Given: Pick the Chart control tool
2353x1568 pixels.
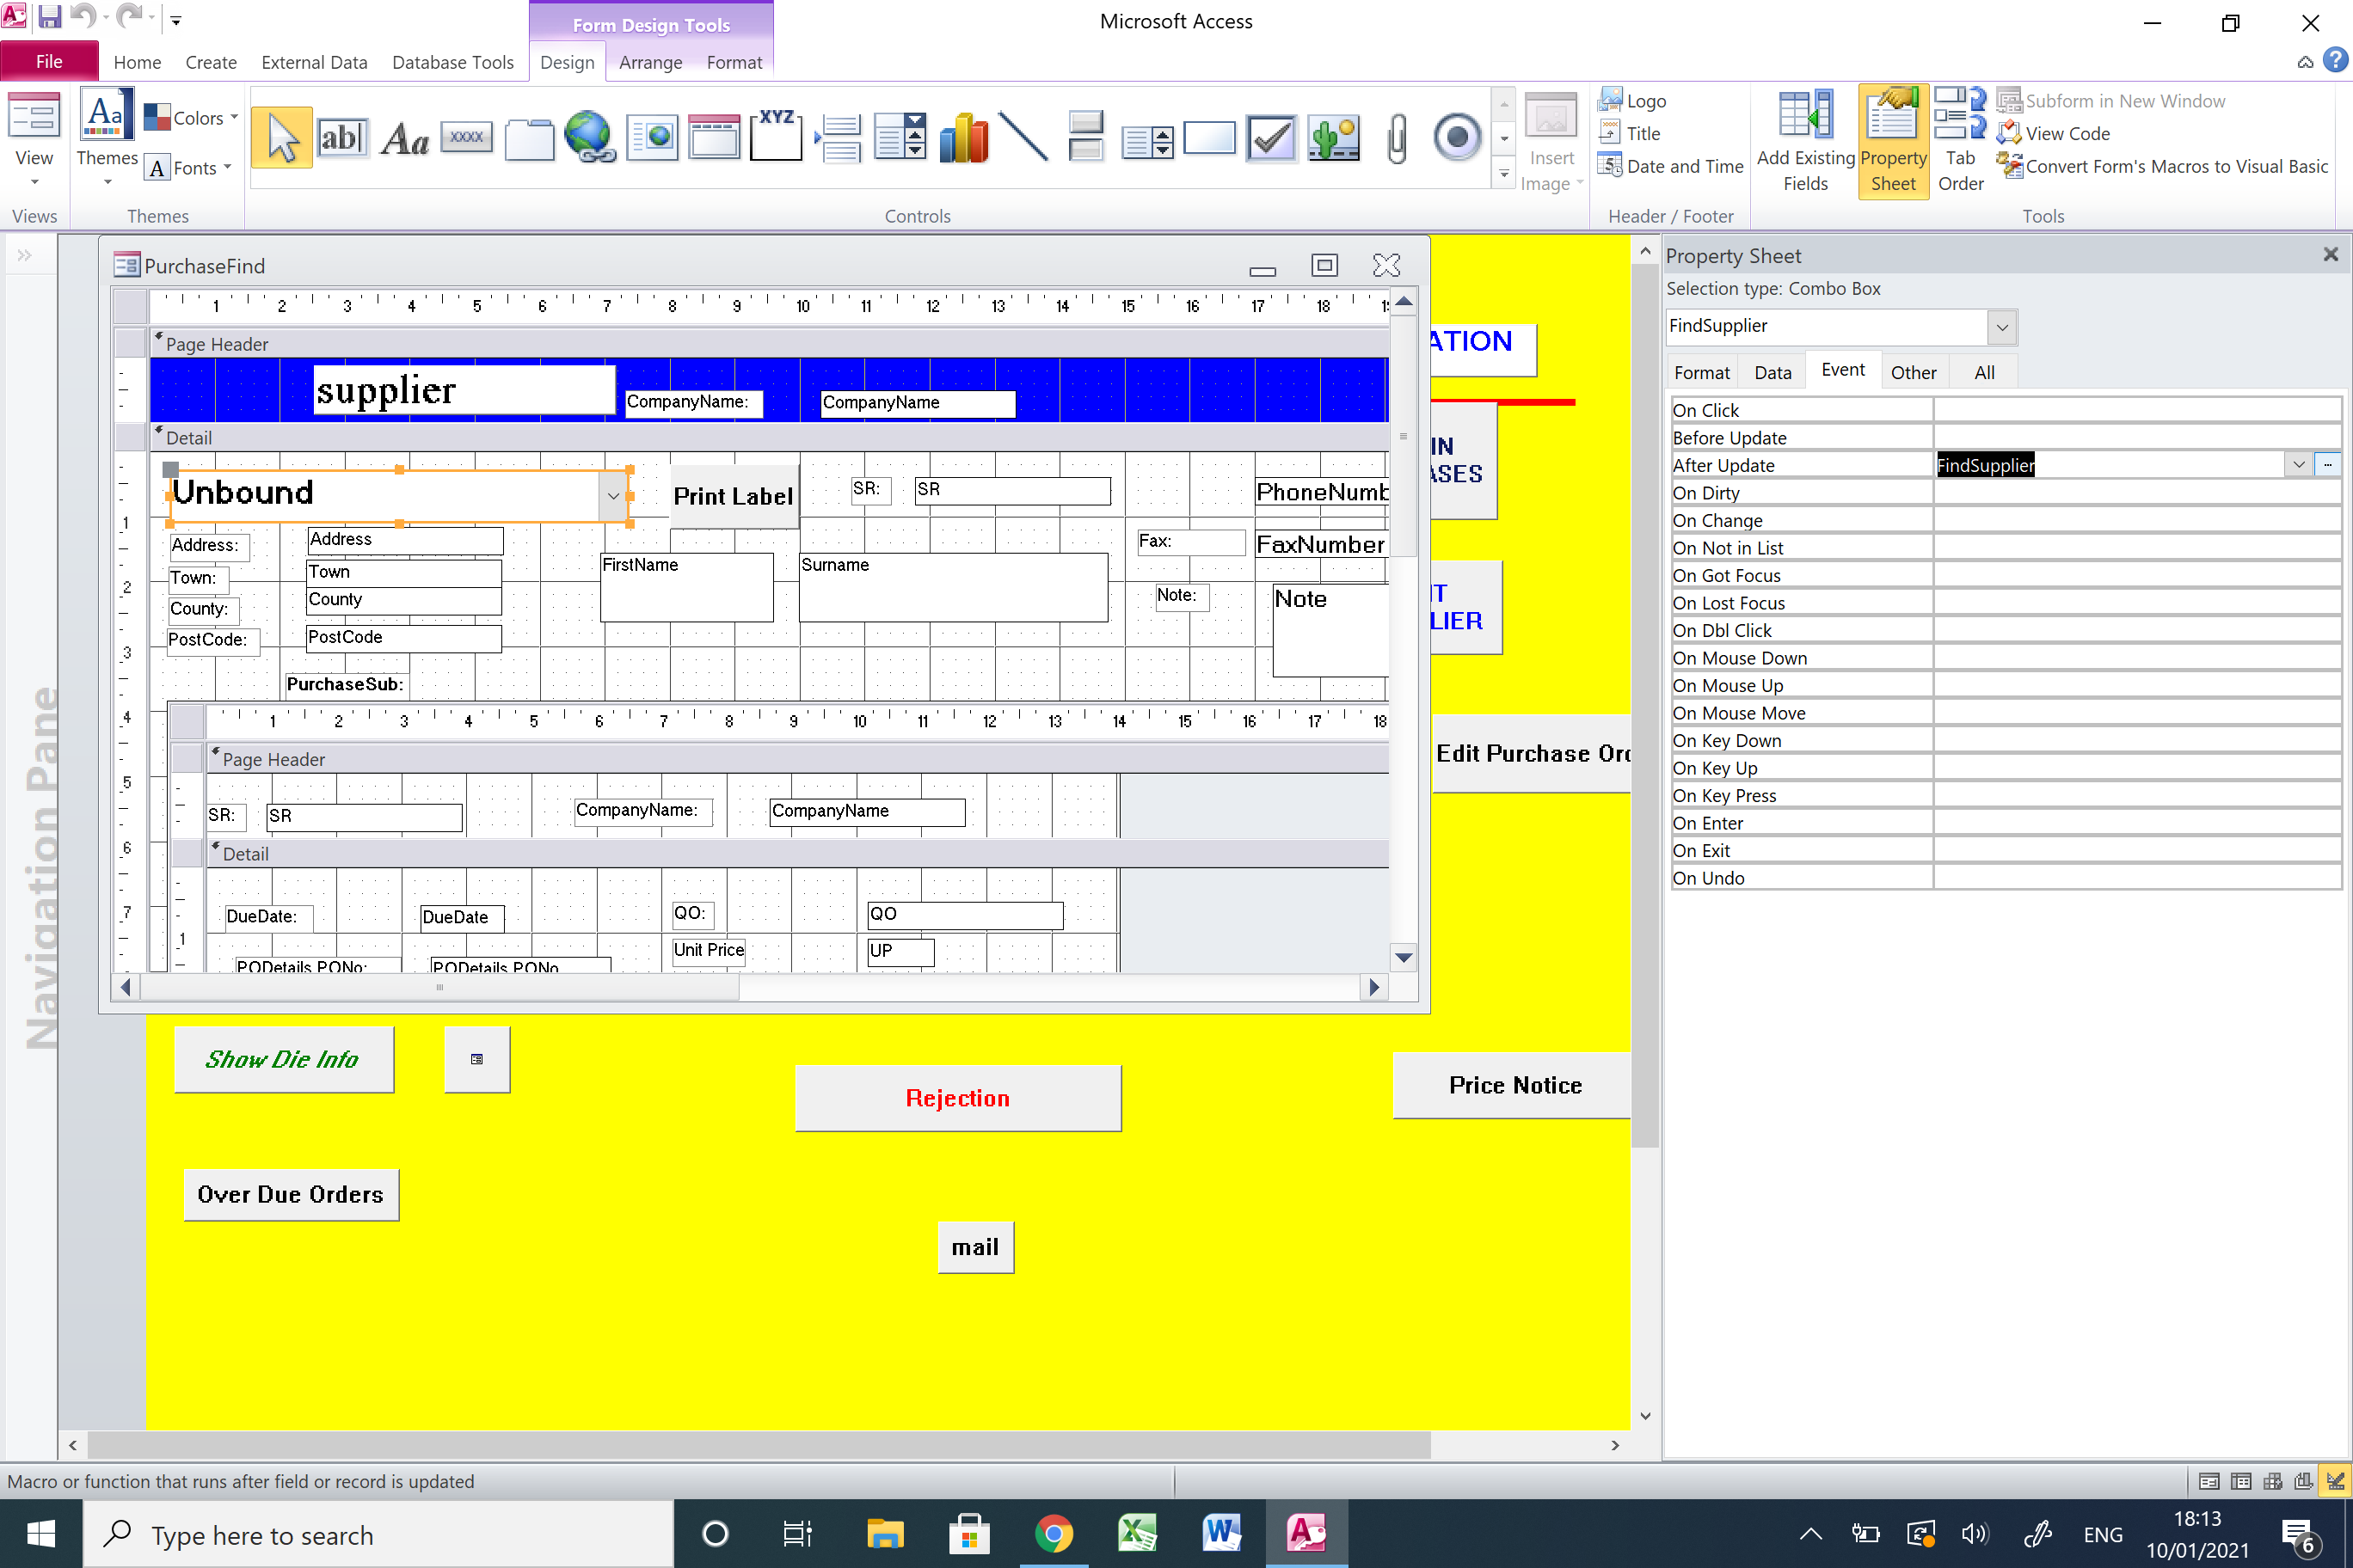Looking at the screenshot, I should (x=962, y=138).
